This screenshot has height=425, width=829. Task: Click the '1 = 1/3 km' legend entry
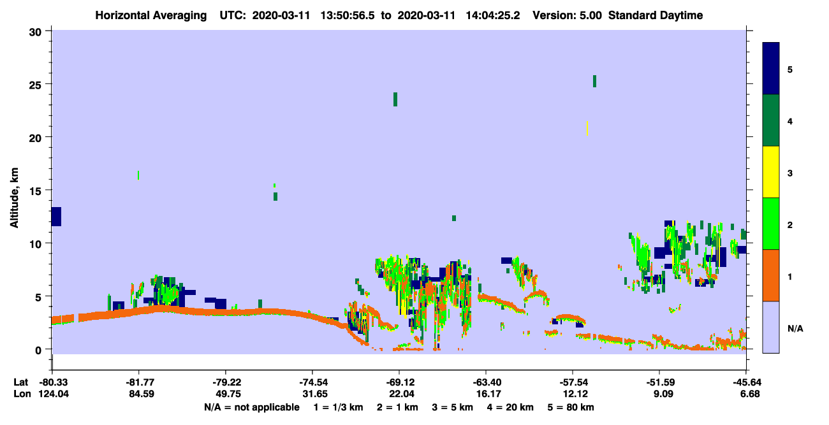(338, 407)
